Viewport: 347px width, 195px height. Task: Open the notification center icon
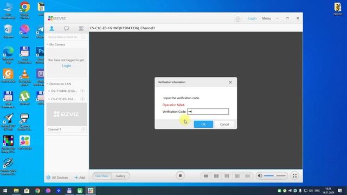click(x=340, y=191)
